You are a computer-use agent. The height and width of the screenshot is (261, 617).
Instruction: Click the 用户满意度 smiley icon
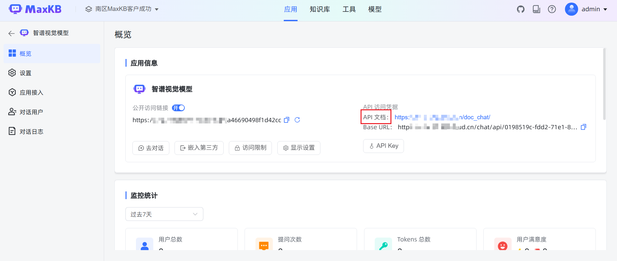pos(503,244)
